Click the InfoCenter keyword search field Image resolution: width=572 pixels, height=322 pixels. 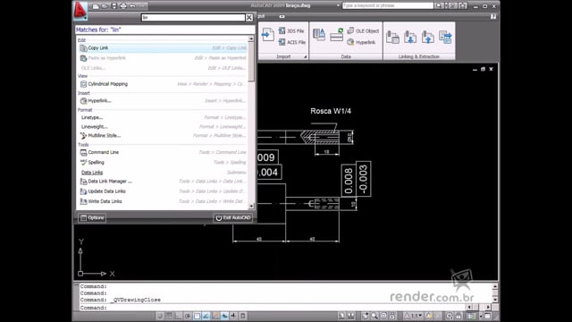coord(388,5)
